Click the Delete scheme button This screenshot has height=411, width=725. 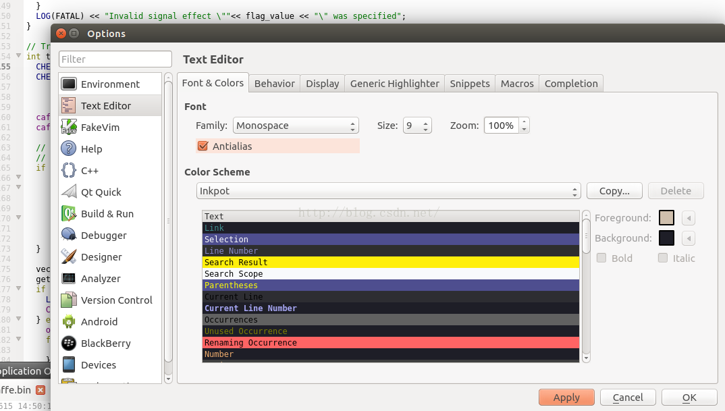676,191
